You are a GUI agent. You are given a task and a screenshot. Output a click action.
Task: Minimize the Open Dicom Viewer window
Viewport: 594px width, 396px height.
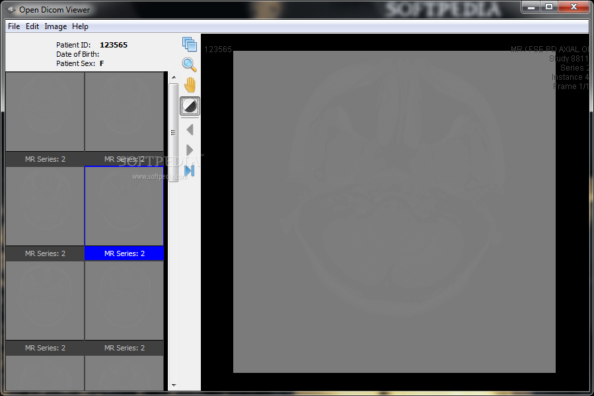tap(531, 7)
